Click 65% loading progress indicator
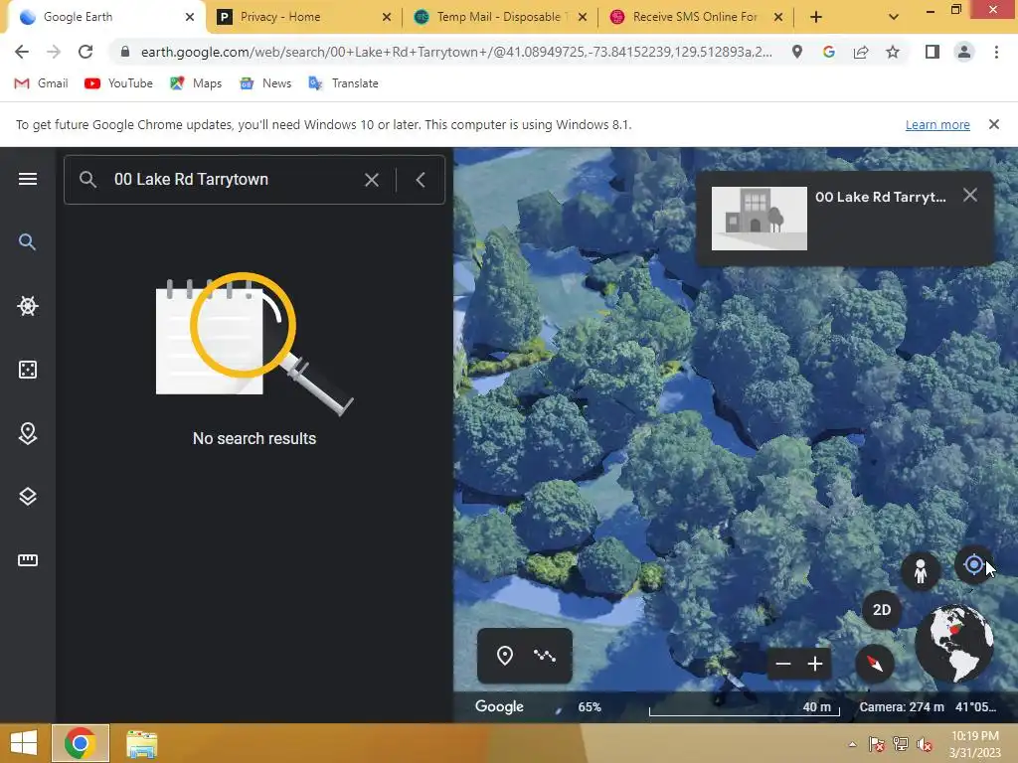The image size is (1018, 763). pos(590,707)
